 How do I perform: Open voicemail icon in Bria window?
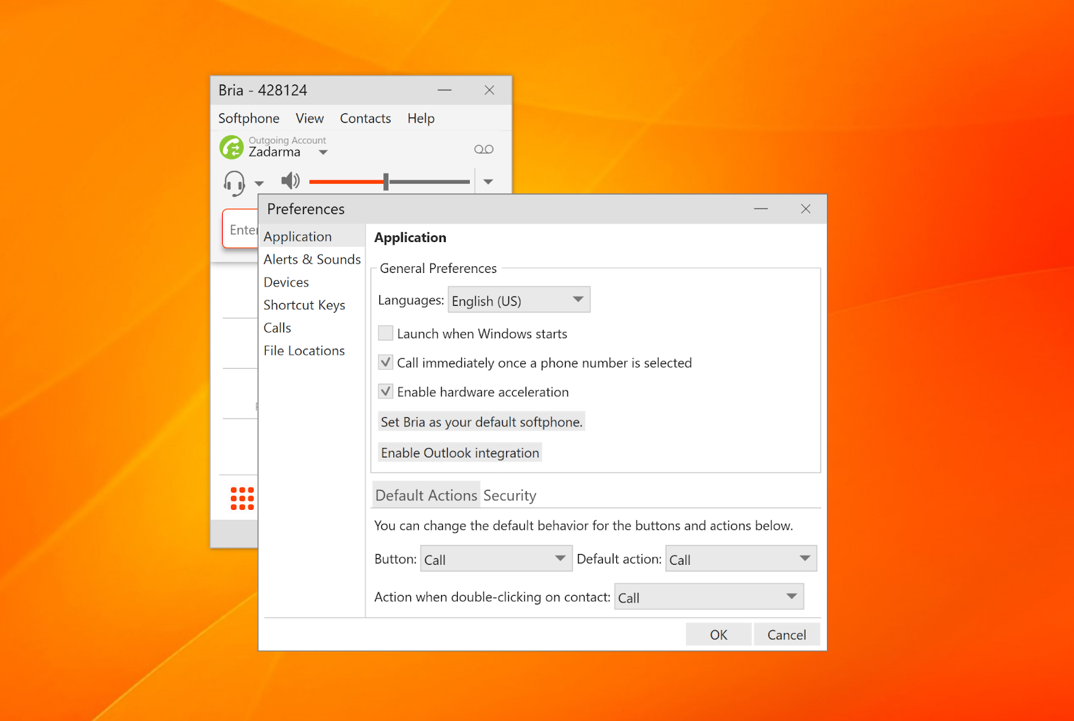[483, 150]
